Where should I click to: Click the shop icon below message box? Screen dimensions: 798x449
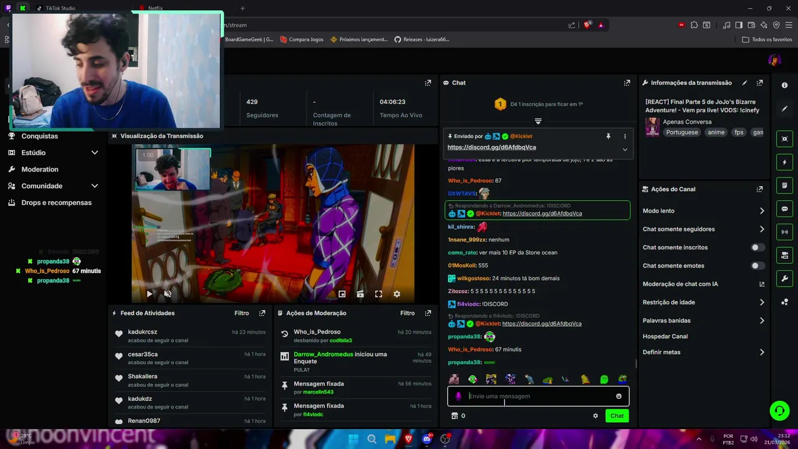pyautogui.click(x=454, y=416)
